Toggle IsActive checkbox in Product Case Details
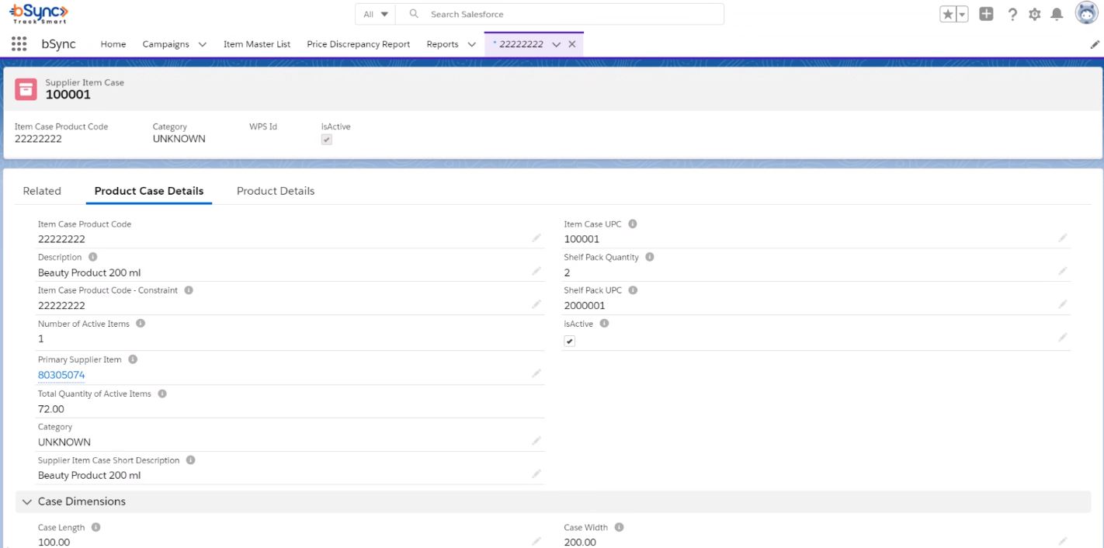Image resolution: width=1104 pixels, height=548 pixels. point(570,342)
